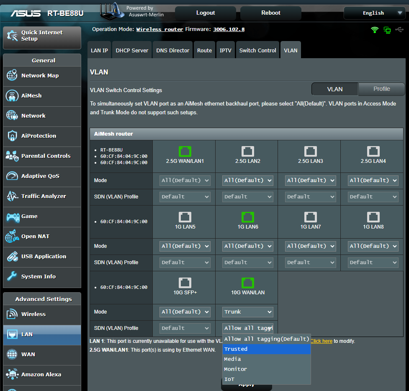Viewport: 409px width, 391px height.
Task: Open the English language dropdown
Action: point(375,13)
